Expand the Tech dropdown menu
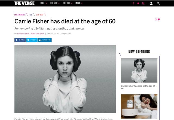The width and height of the screenshot is (174, 120). coord(43,3)
